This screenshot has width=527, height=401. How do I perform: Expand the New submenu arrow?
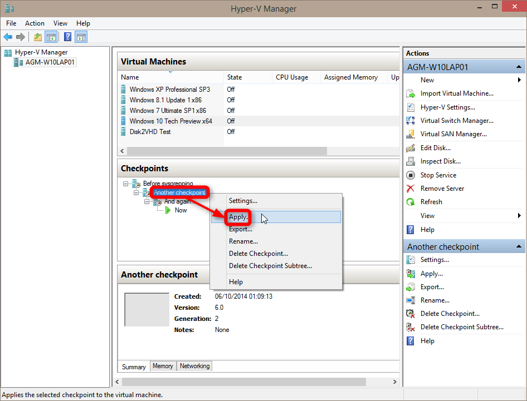pos(519,80)
